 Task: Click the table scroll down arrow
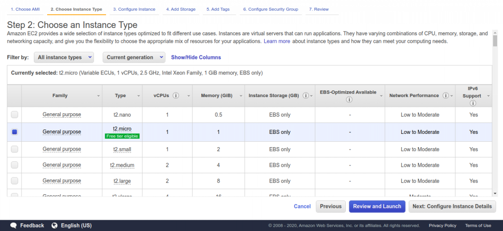(495, 193)
